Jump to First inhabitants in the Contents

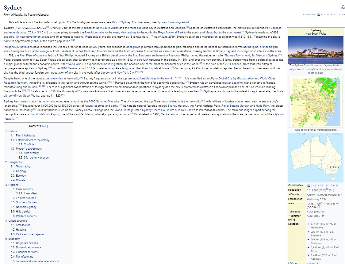point(25,135)
